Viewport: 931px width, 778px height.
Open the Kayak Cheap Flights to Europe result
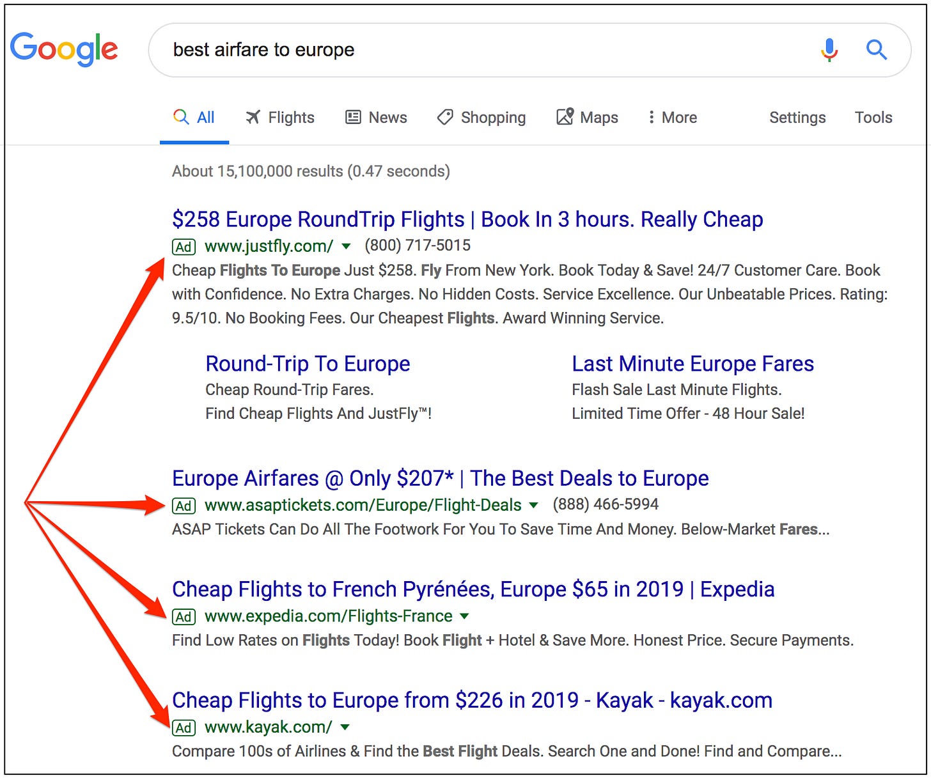click(472, 700)
